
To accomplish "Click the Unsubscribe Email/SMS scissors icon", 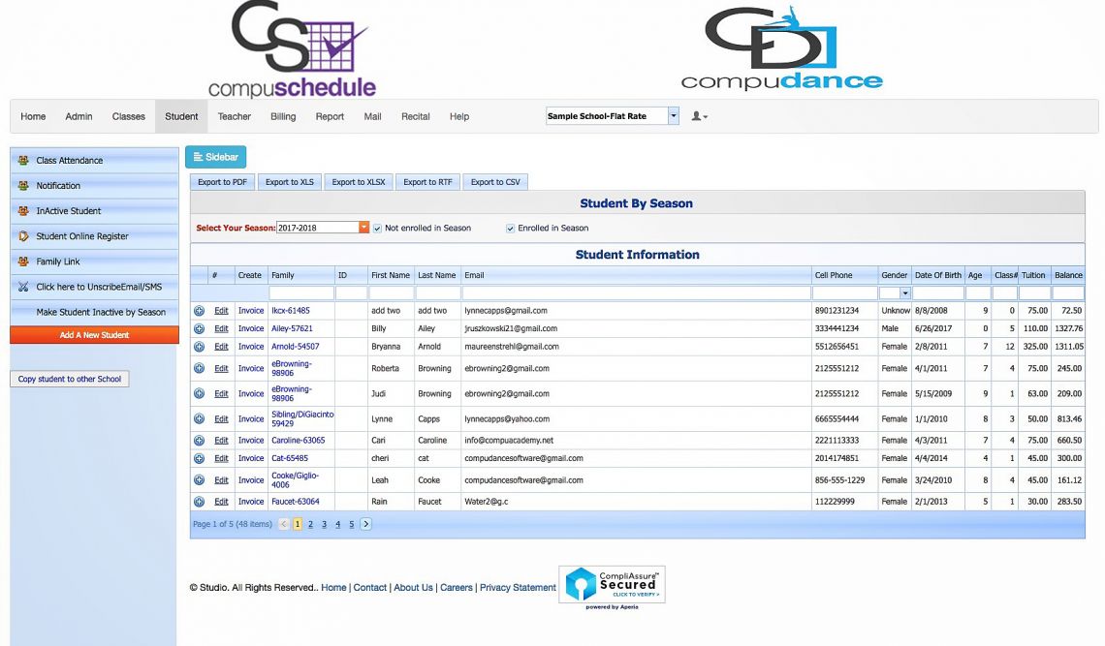I will [x=23, y=287].
